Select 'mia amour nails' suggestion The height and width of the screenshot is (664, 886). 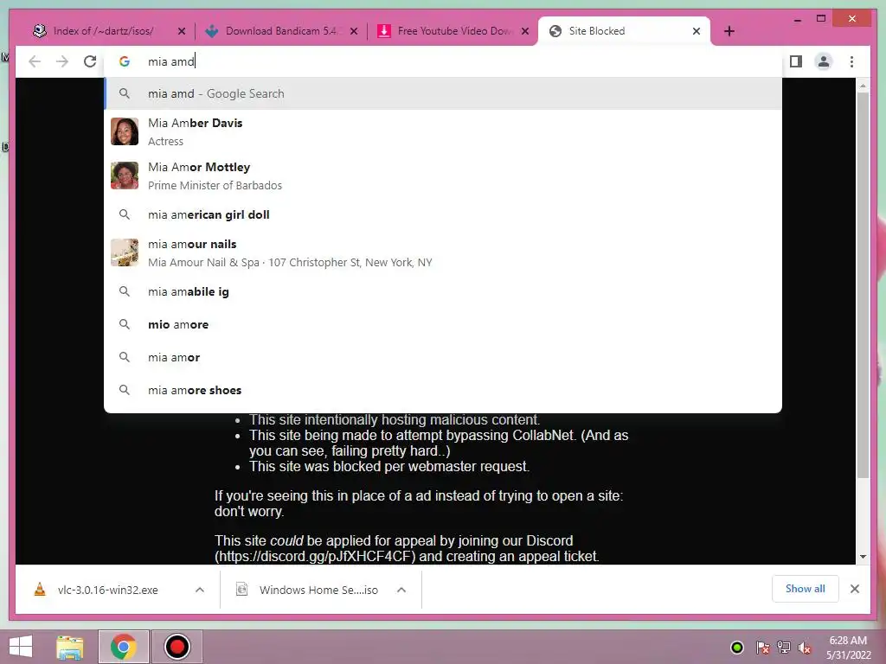click(x=443, y=252)
